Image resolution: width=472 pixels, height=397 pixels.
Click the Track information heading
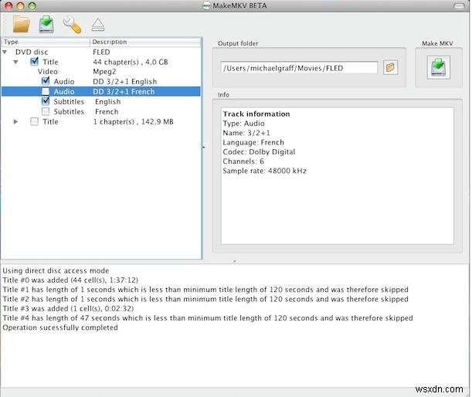[x=256, y=114]
